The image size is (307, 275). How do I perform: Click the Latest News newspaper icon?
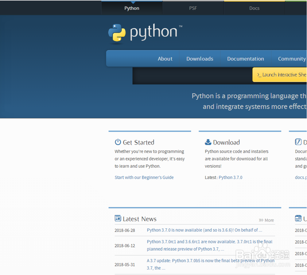point(118,218)
